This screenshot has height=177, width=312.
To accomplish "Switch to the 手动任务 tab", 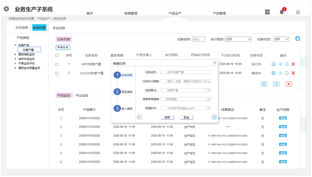I will coord(59,28).
